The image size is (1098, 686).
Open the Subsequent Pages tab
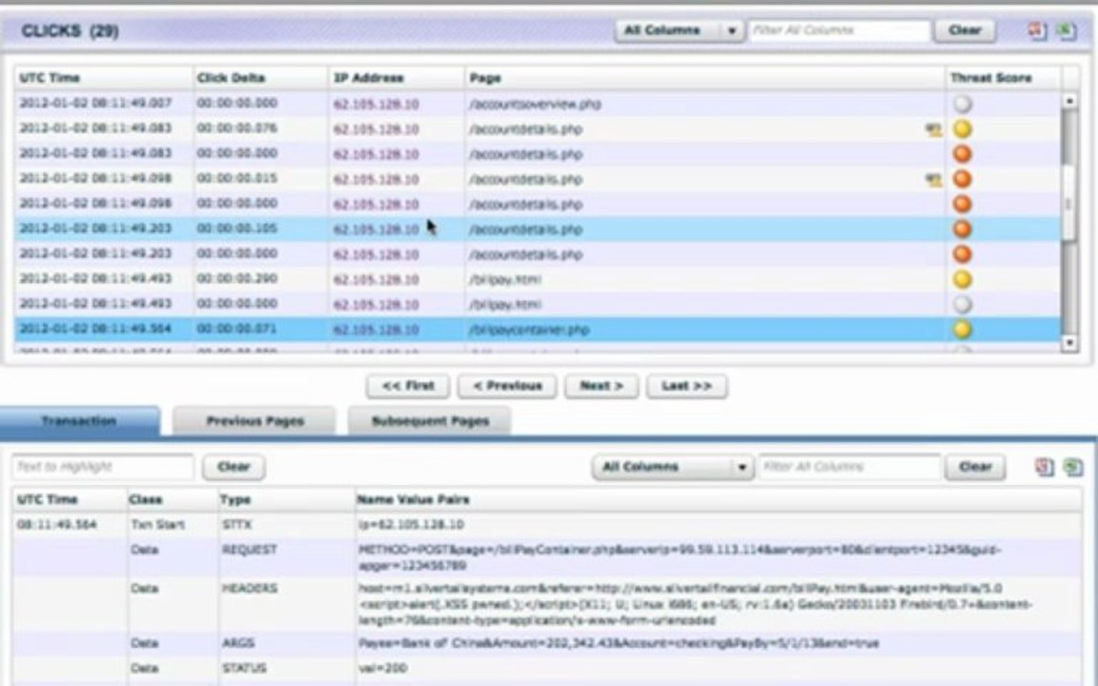tap(429, 421)
